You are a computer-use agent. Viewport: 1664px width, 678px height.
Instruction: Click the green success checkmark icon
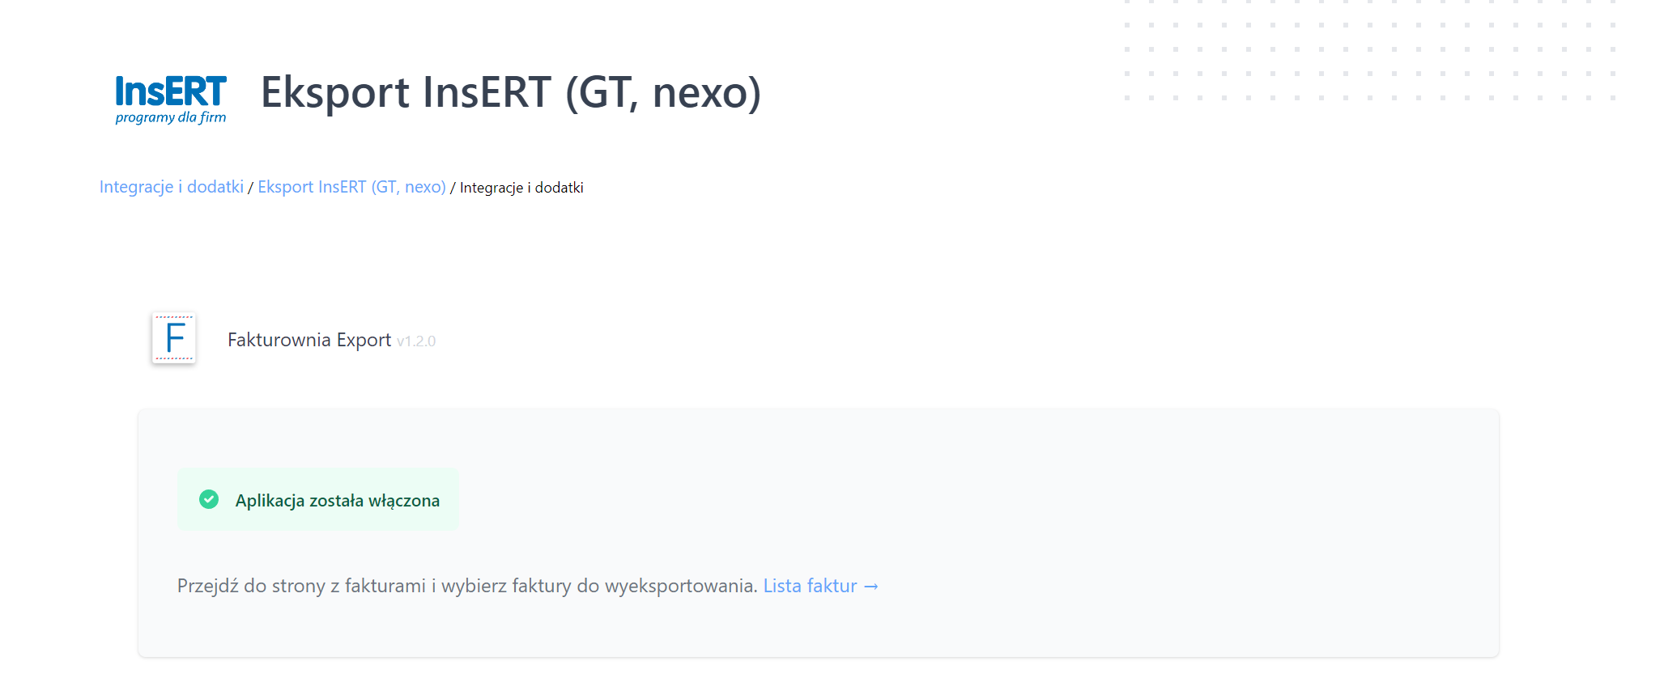coord(209,499)
